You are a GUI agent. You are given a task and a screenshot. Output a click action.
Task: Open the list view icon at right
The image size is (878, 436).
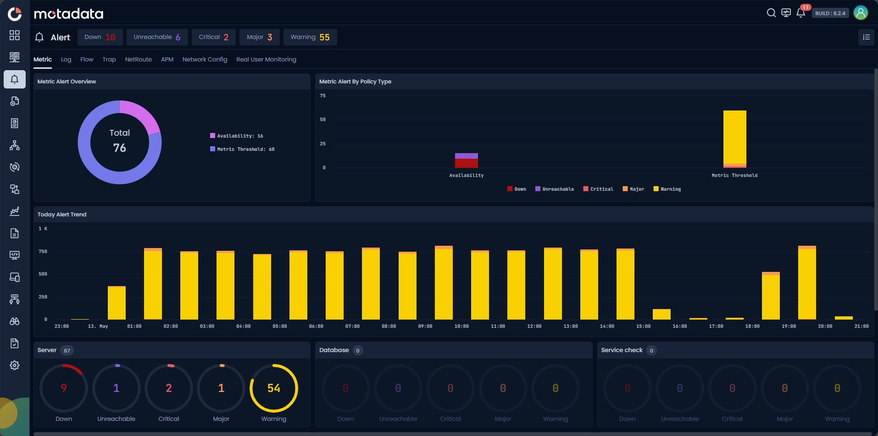pyautogui.click(x=866, y=37)
